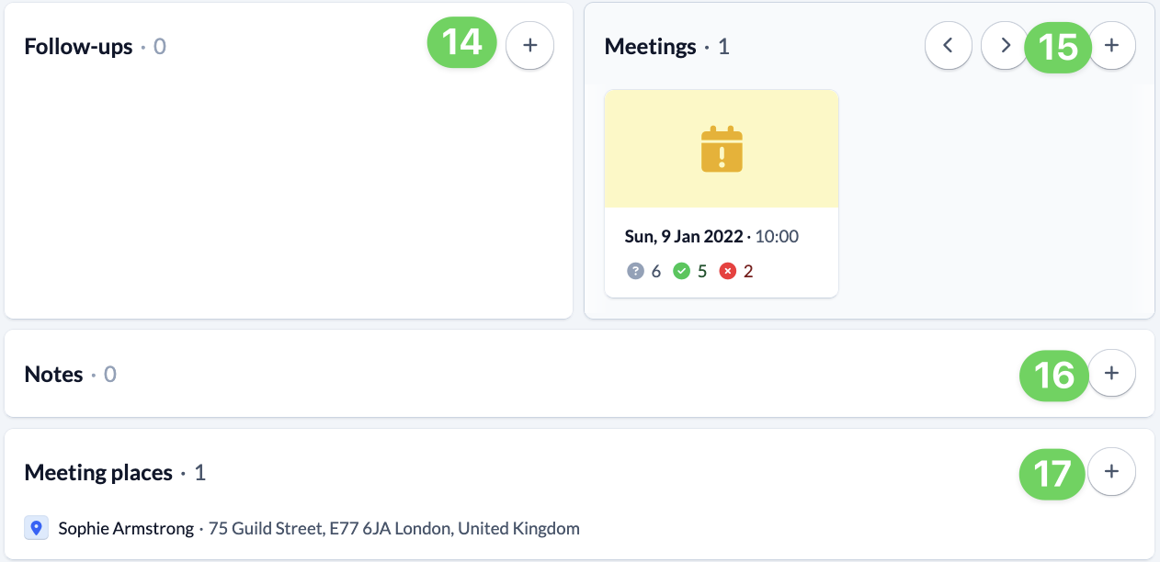Click the Notes section heading
This screenshot has height=562, width=1160.
point(53,375)
